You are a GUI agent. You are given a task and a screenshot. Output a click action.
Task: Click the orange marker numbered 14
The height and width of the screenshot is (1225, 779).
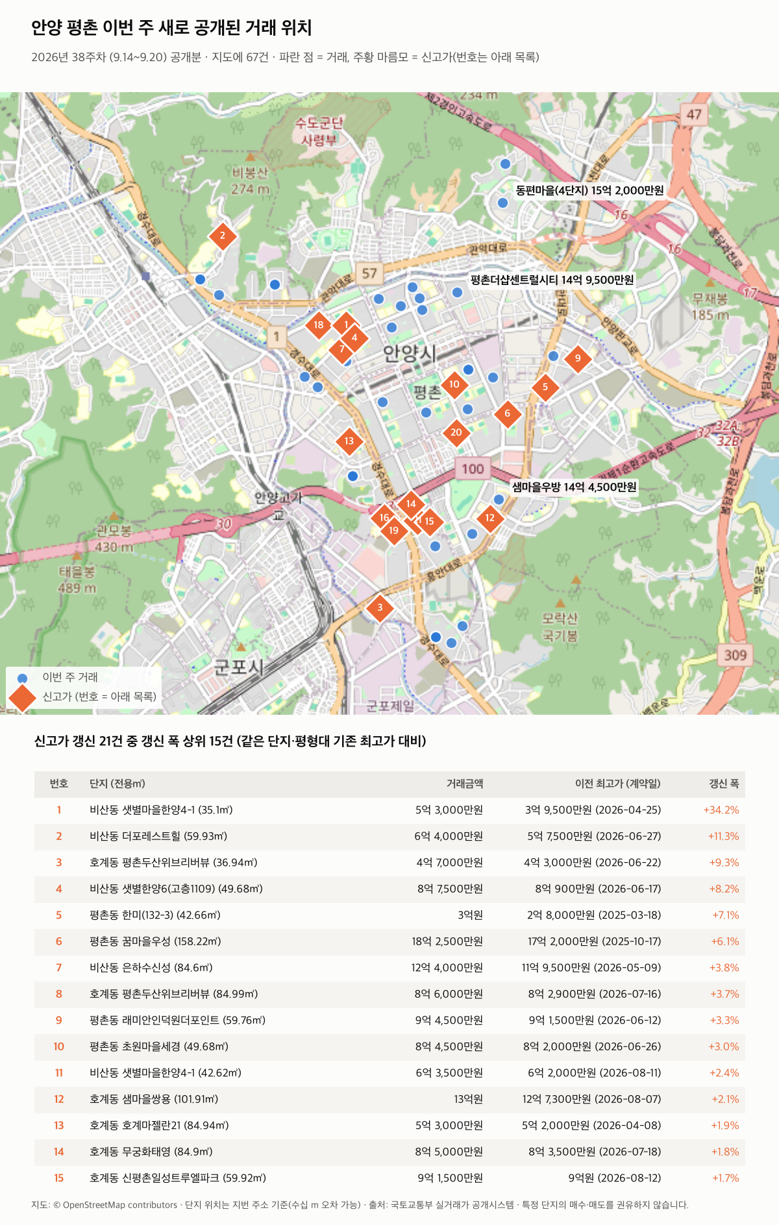(x=411, y=504)
